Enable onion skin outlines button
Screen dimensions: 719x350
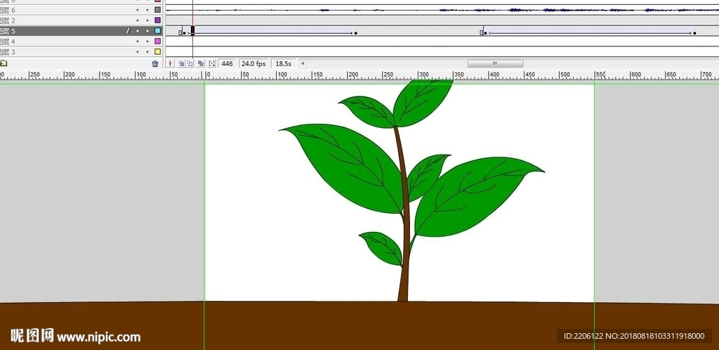pos(190,64)
